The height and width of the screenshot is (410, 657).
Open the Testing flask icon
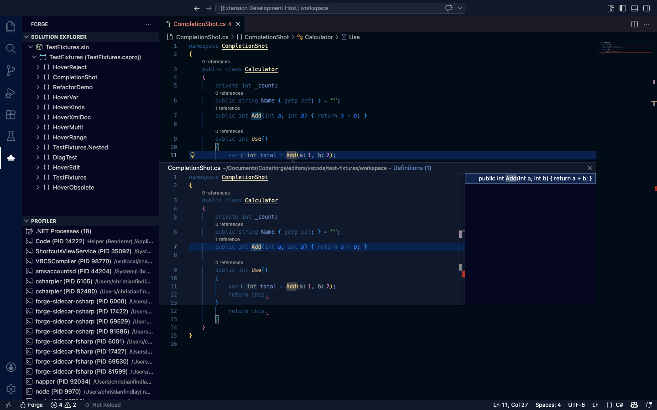point(11,136)
